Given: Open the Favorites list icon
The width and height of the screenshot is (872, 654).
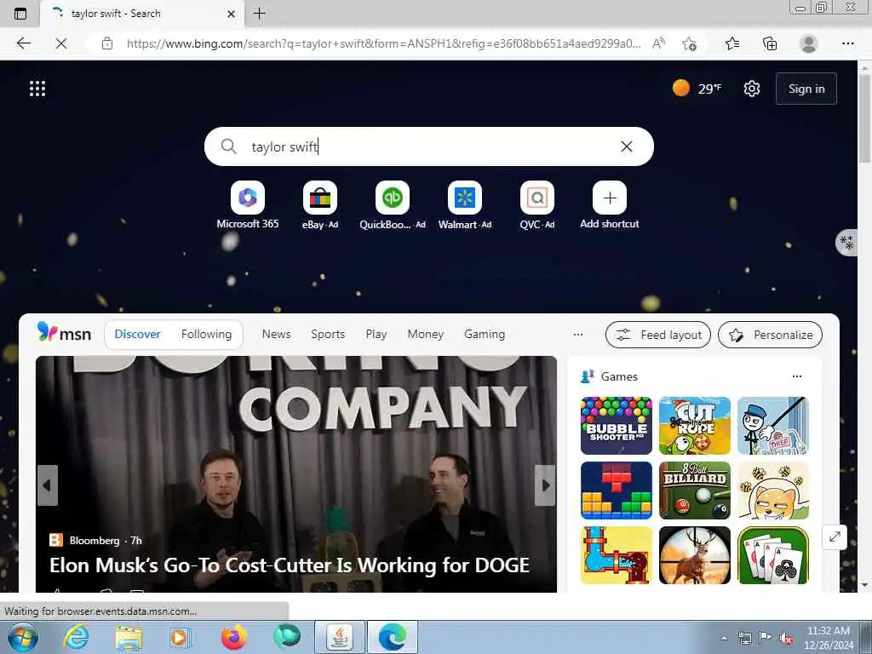Looking at the screenshot, I should coord(732,43).
